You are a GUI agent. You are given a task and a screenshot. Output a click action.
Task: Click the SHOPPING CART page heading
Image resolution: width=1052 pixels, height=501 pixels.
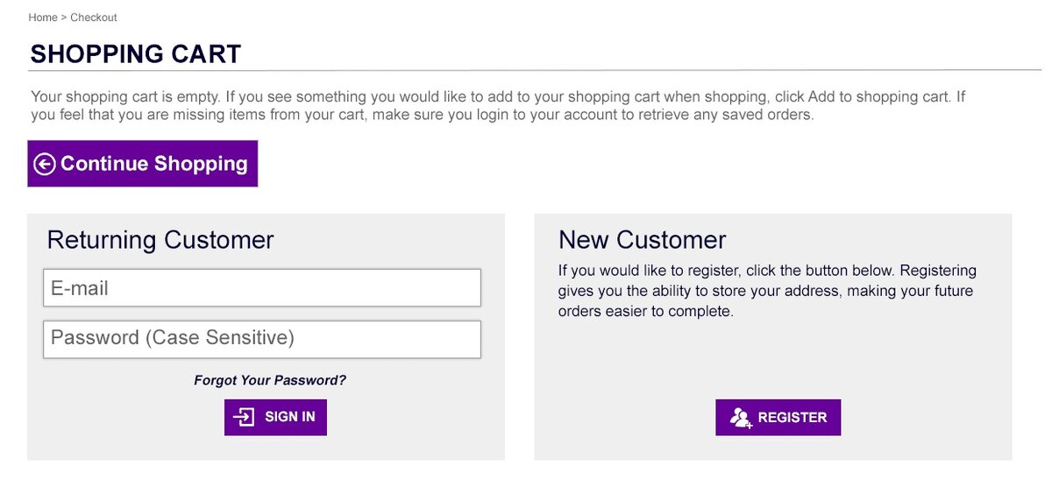pyautogui.click(x=136, y=54)
